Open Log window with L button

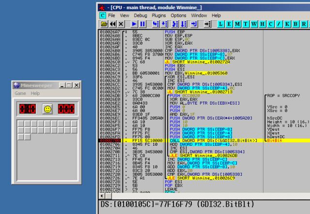pyautogui.click(x=221, y=24)
